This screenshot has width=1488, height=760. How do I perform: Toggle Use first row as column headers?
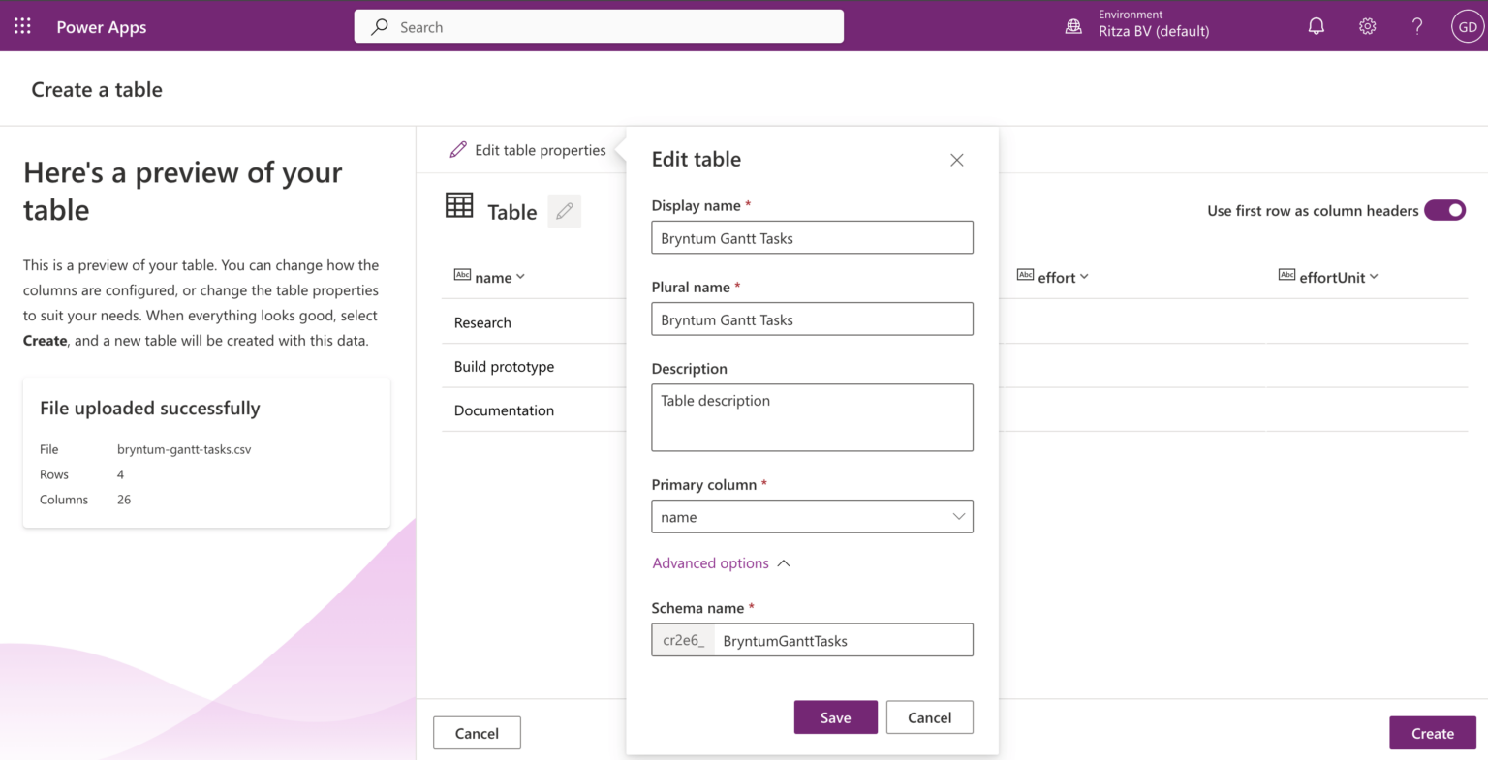[x=1445, y=210]
